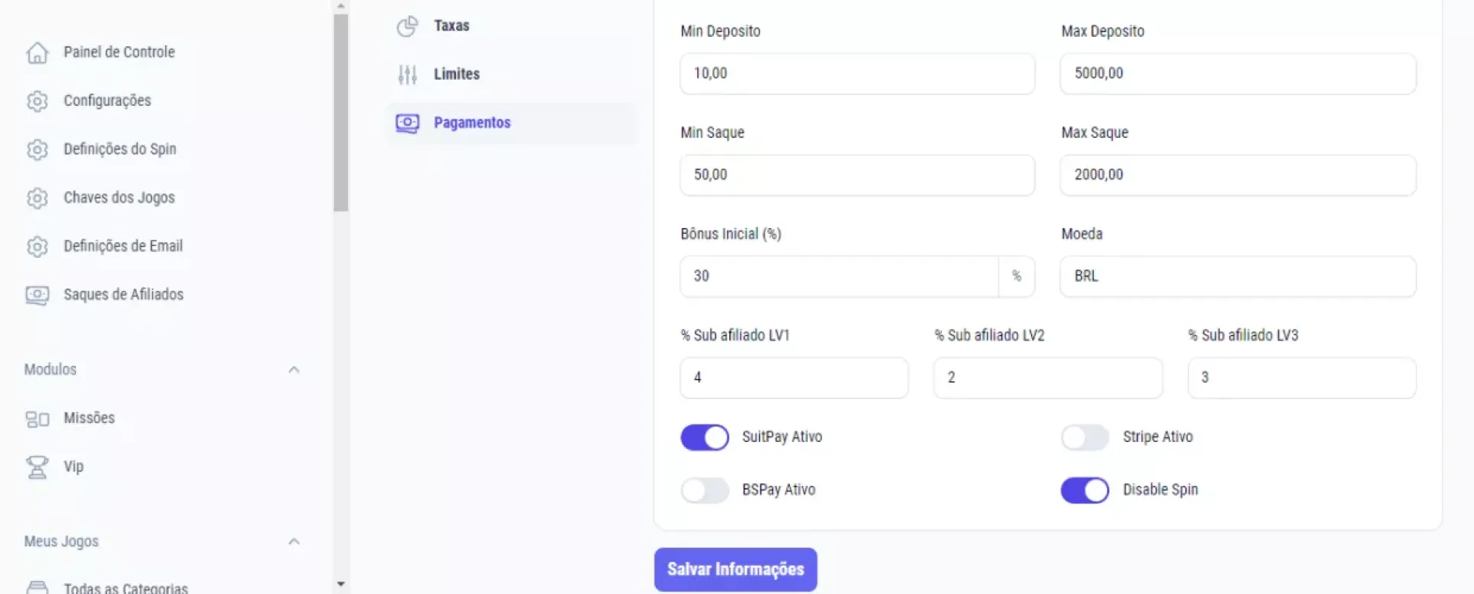Screen dimensions: 1474x594
Task: Click the Meus Jogos heading text
Action: (61, 542)
